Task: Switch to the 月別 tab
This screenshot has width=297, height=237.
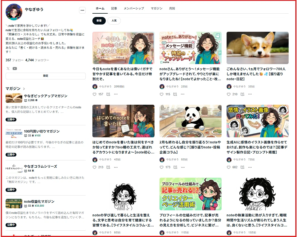Action: click(172, 9)
